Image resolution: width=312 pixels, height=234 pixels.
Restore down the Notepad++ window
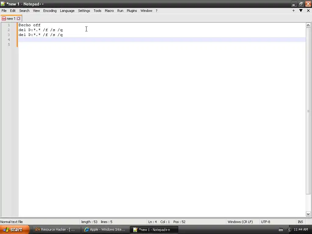pos(301,4)
